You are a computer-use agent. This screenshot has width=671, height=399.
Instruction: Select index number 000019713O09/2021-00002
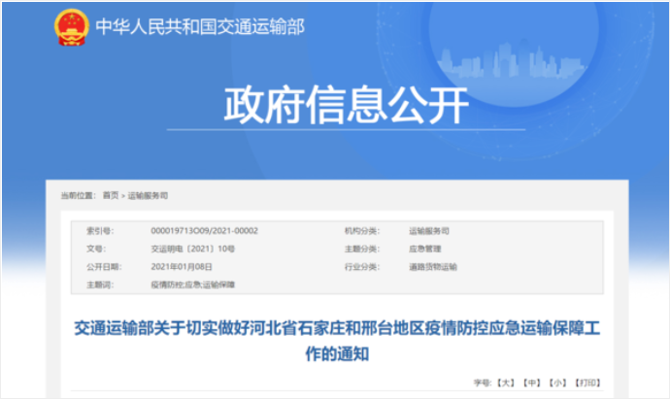pyautogui.click(x=204, y=231)
